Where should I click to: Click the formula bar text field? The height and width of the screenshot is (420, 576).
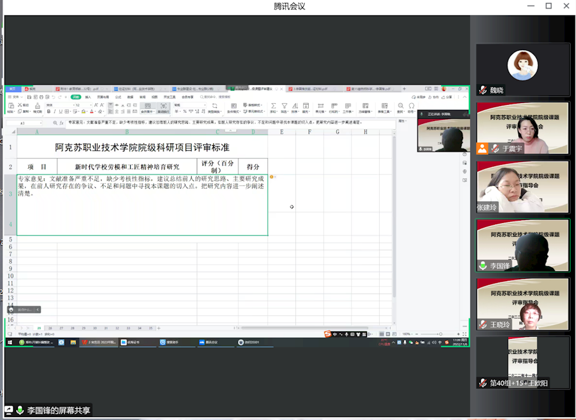pyautogui.click(x=231, y=123)
